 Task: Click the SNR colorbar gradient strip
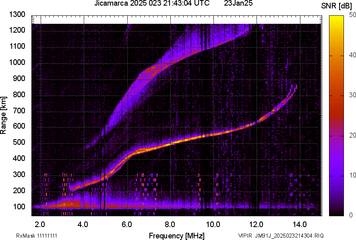click(337, 116)
